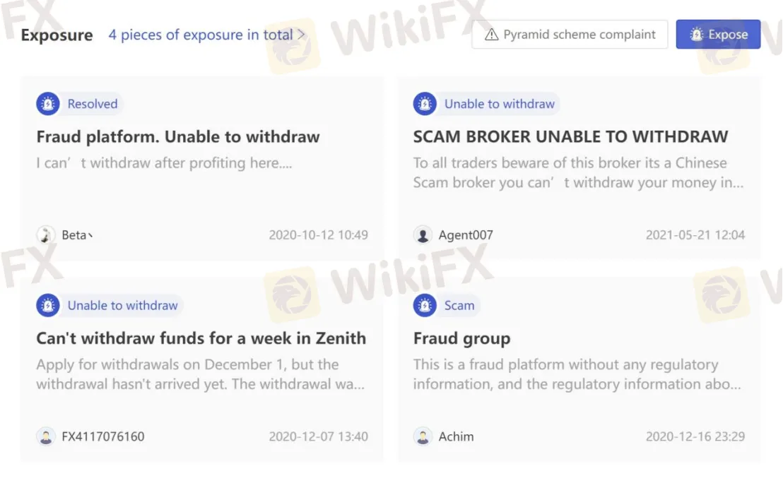Click siren icon beside Scam tag
The width and height of the screenshot is (783, 488).
(x=425, y=306)
